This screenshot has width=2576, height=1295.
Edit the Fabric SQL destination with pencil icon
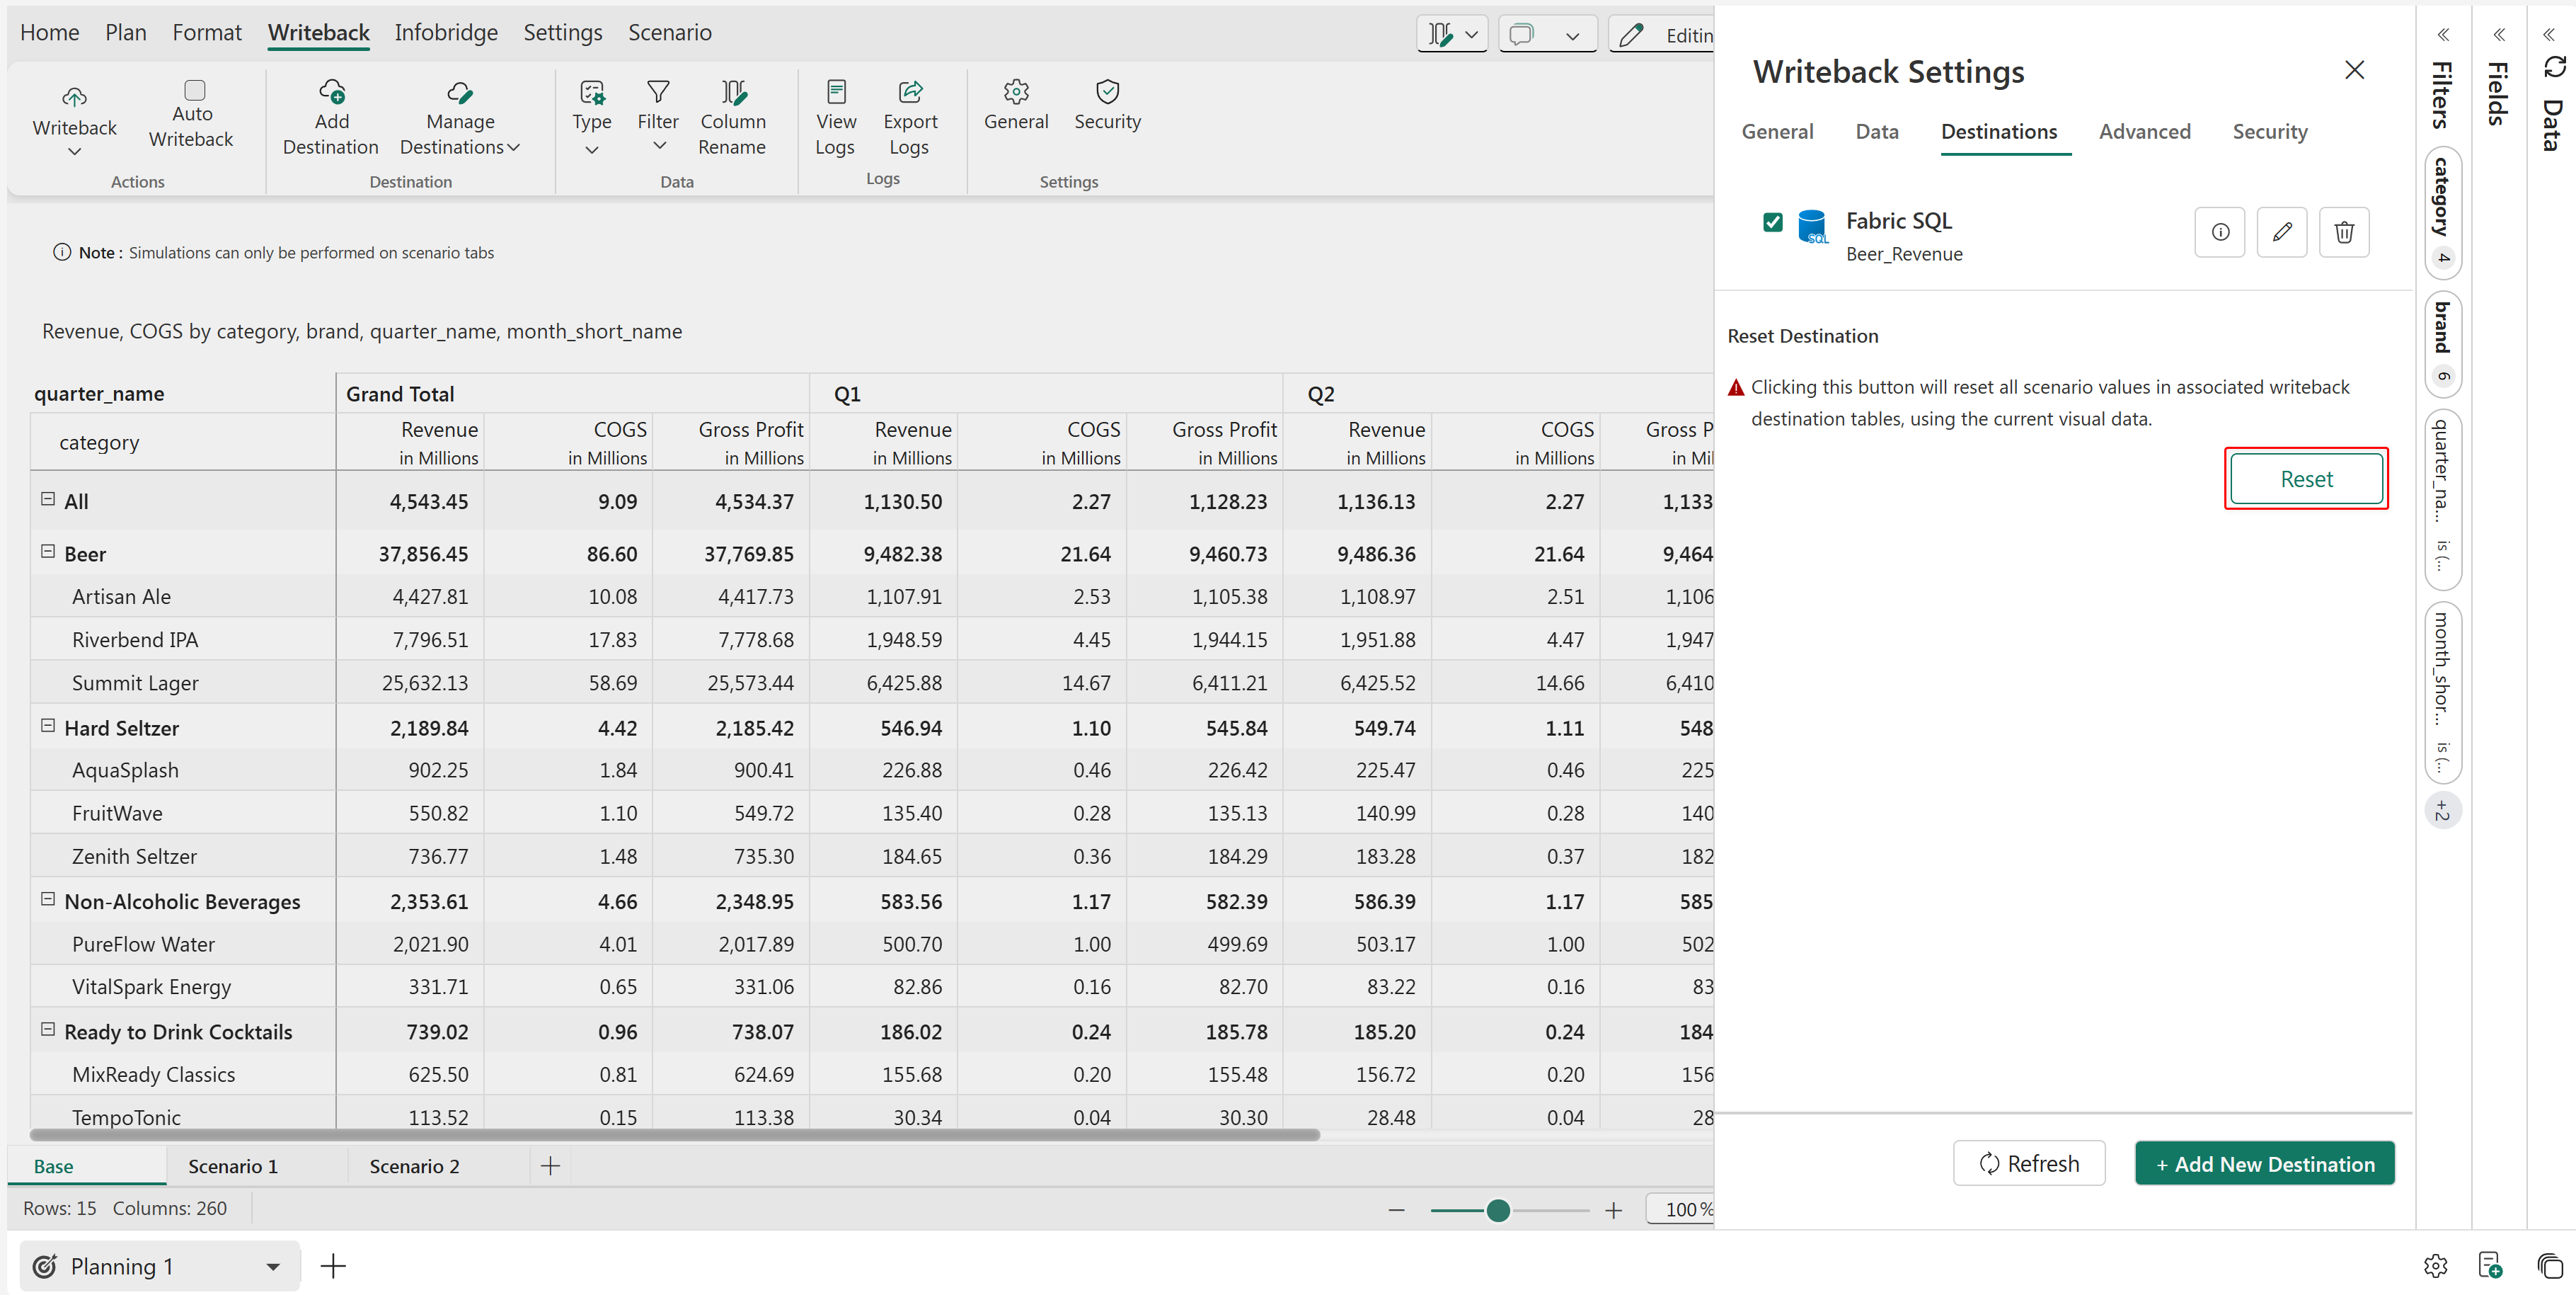2281,232
